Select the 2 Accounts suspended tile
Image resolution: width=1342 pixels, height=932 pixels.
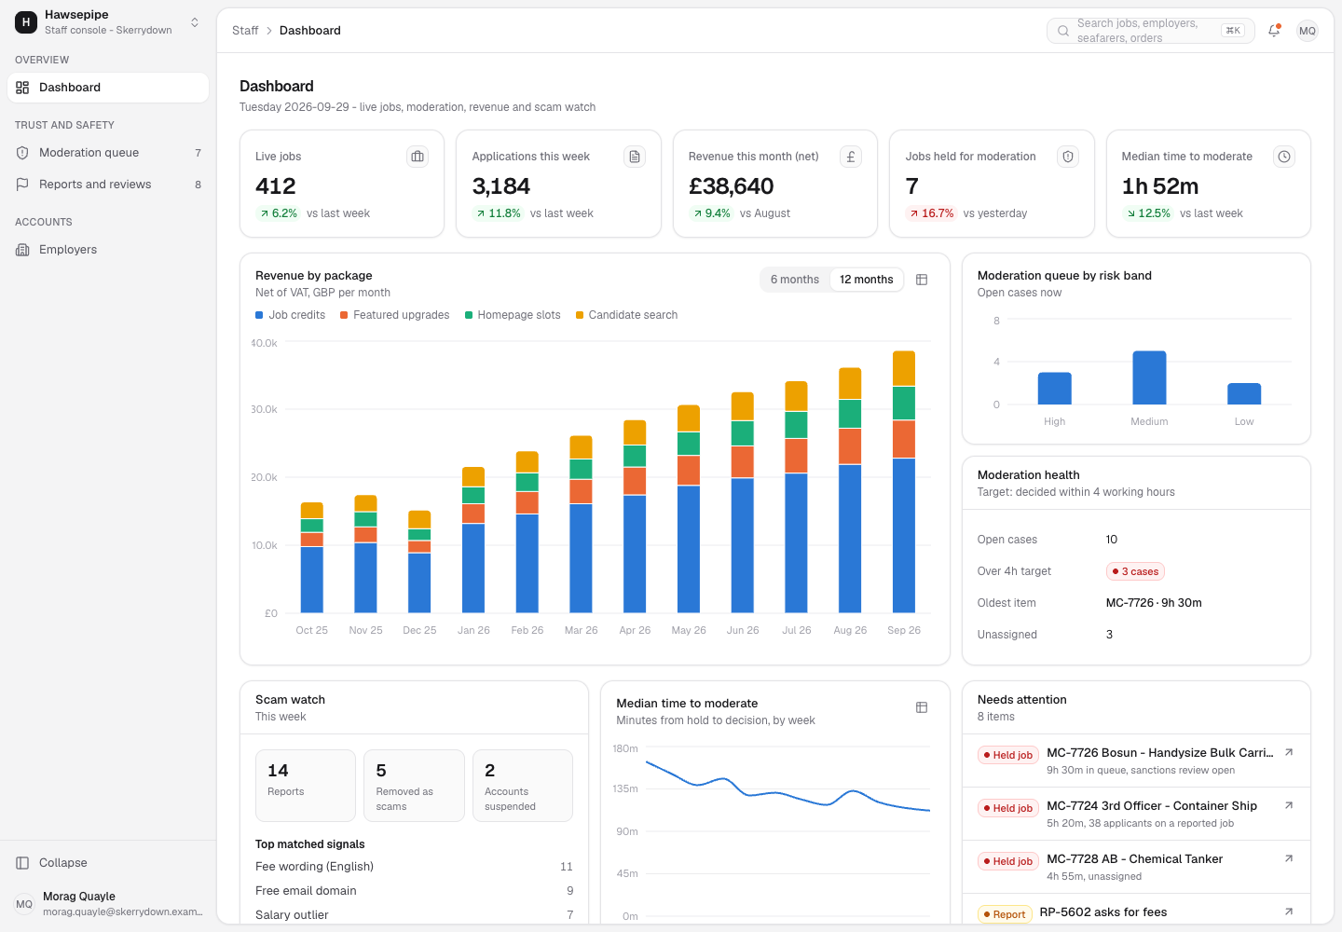pyautogui.click(x=523, y=786)
